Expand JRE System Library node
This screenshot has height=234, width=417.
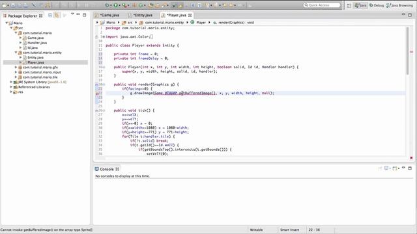tap(11, 82)
